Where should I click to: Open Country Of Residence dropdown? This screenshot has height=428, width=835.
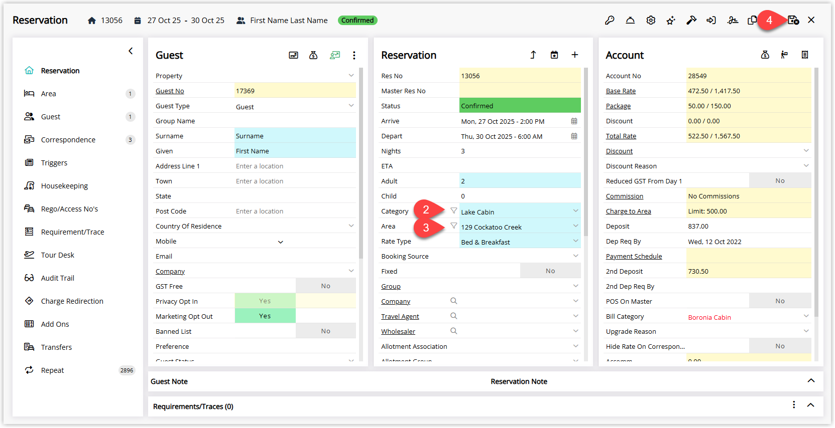[x=351, y=226]
